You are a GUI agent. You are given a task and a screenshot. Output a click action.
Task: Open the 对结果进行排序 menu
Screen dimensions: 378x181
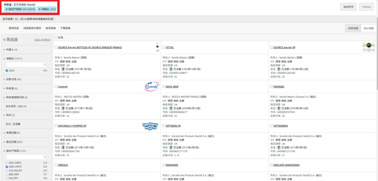click(32, 28)
